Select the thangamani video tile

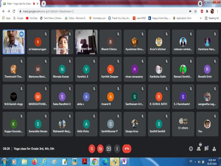click(x=62, y=42)
